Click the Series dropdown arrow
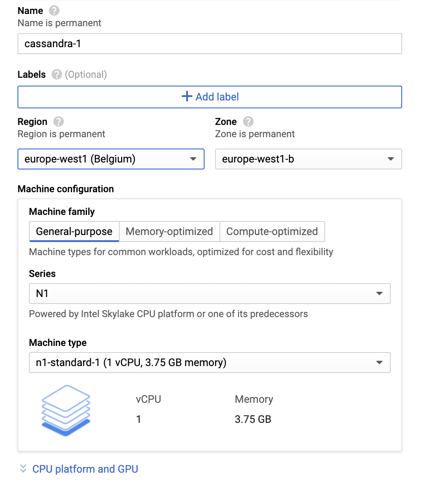Image resolution: width=431 pixels, height=484 pixels. pos(379,294)
